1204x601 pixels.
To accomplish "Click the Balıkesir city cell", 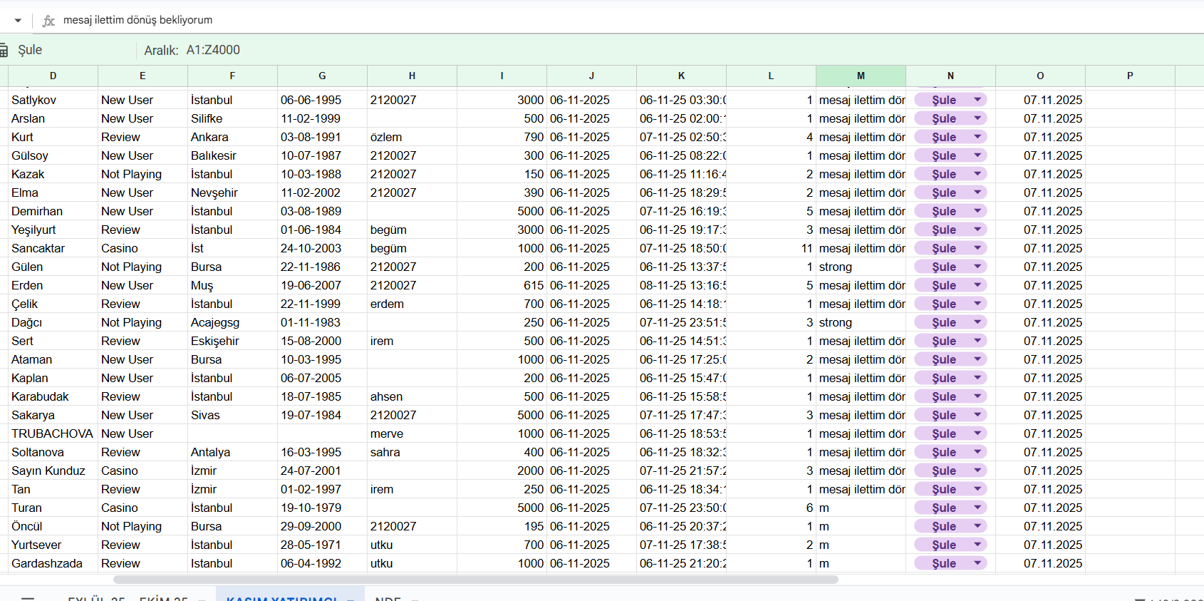I will coord(232,155).
